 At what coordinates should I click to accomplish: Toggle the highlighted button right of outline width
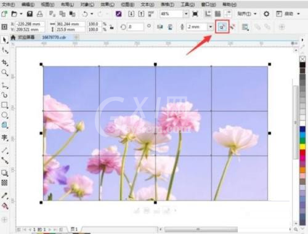tap(222, 26)
